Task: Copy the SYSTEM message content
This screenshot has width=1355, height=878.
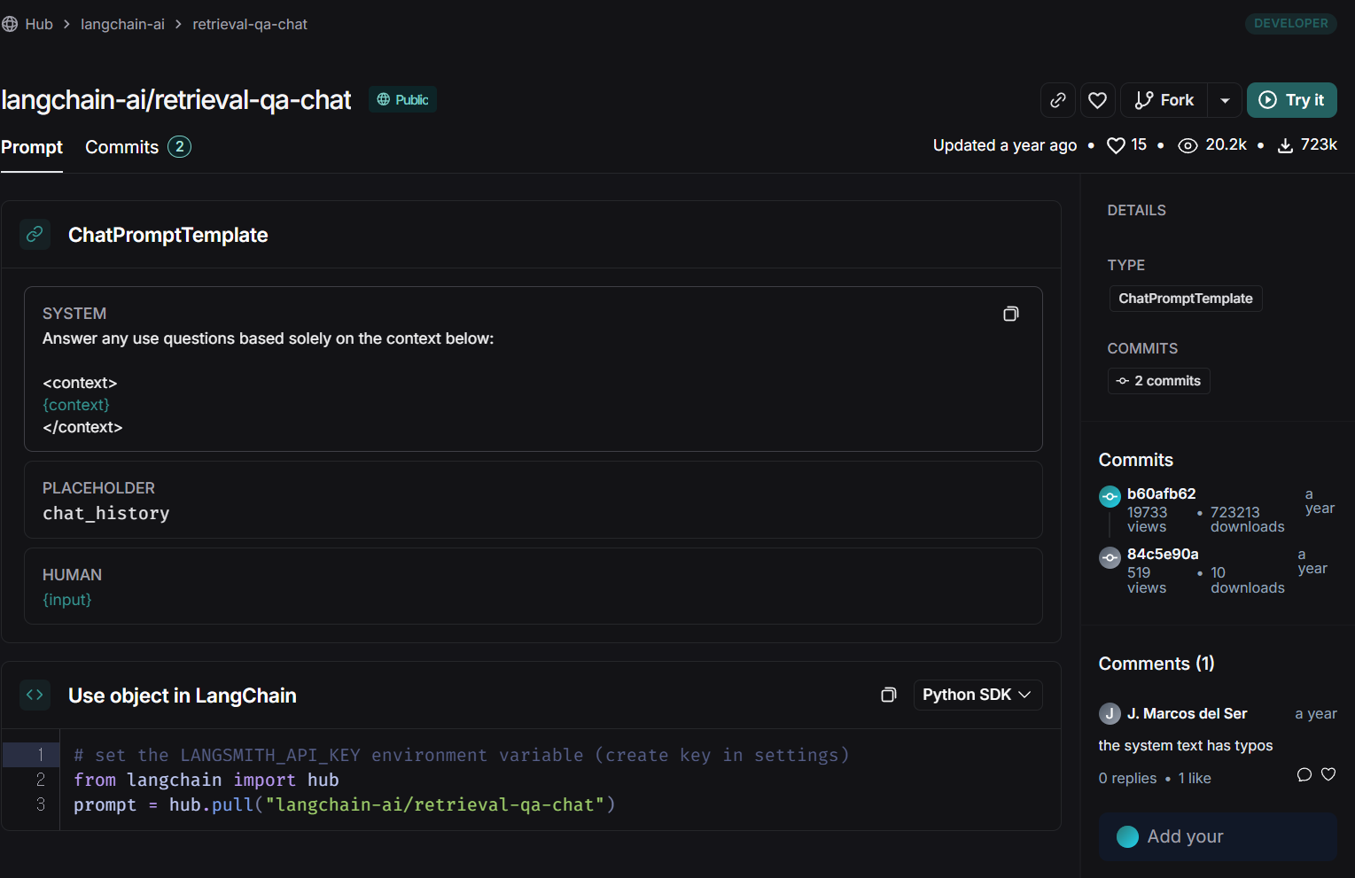Action: pos(1010,314)
